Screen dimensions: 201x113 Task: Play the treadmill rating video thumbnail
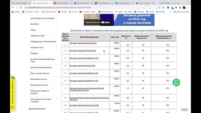(x=119, y=20)
